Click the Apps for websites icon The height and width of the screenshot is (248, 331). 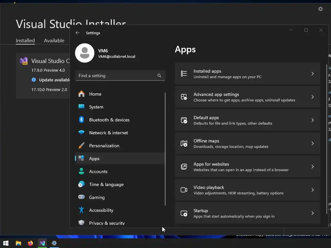pyautogui.click(x=184, y=167)
